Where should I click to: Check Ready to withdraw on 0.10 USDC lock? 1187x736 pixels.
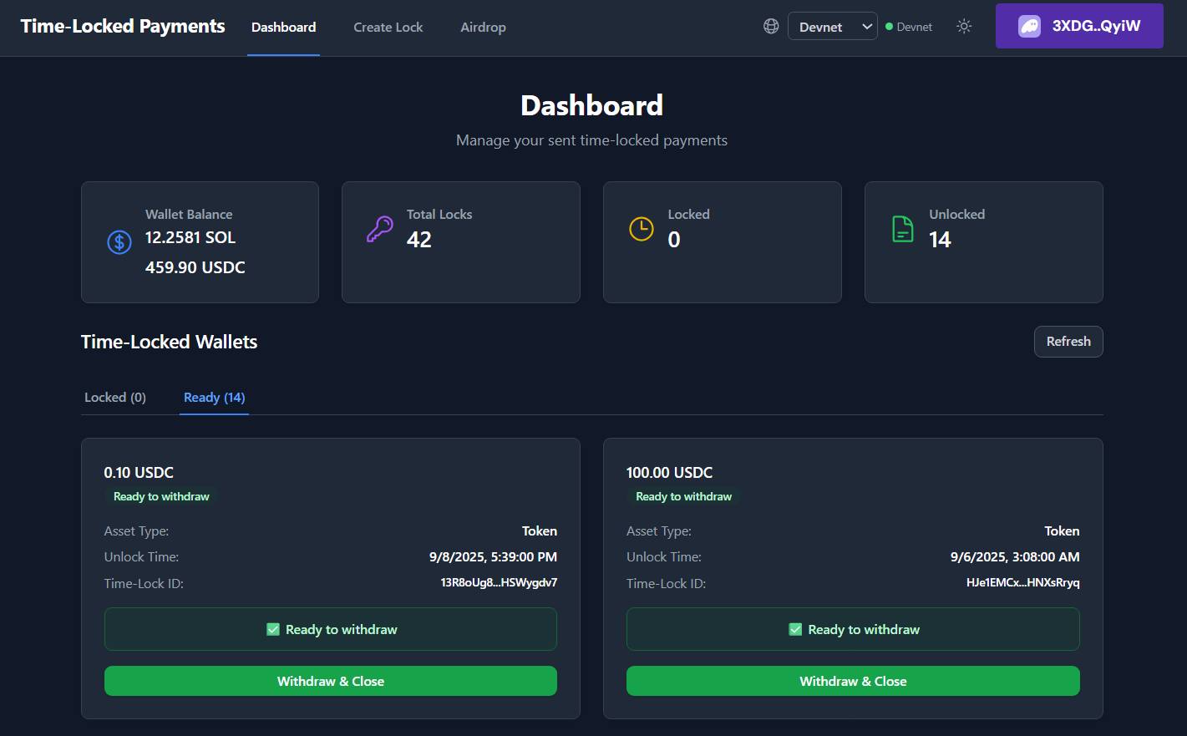(273, 629)
